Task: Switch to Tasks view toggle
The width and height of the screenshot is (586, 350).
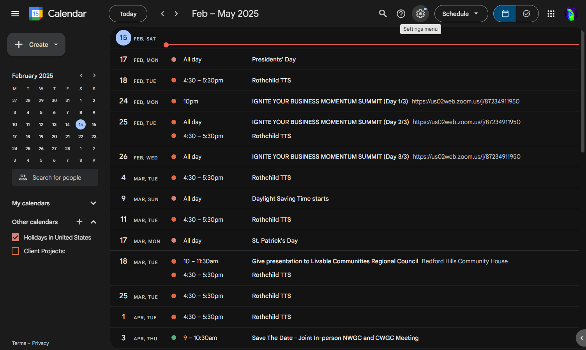Action: (527, 14)
